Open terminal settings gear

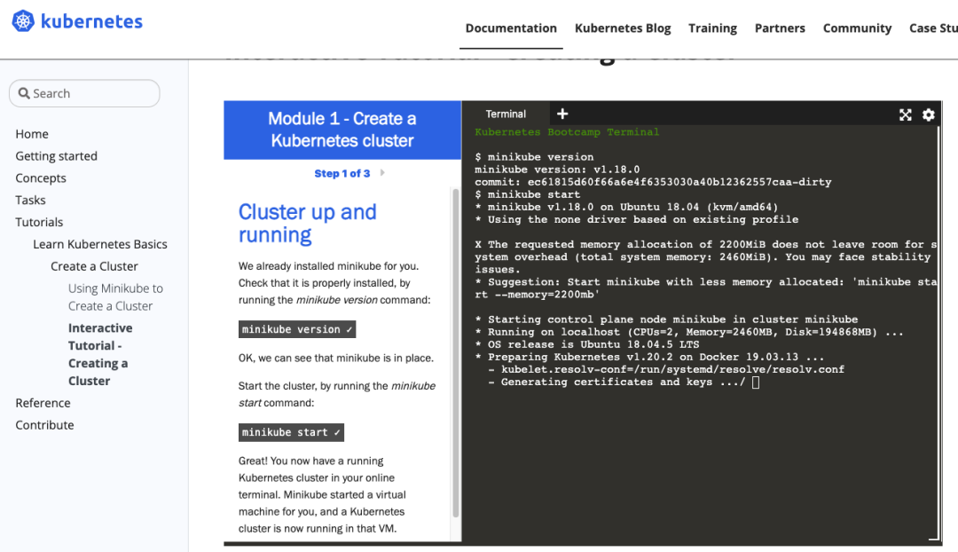[928, 114]
